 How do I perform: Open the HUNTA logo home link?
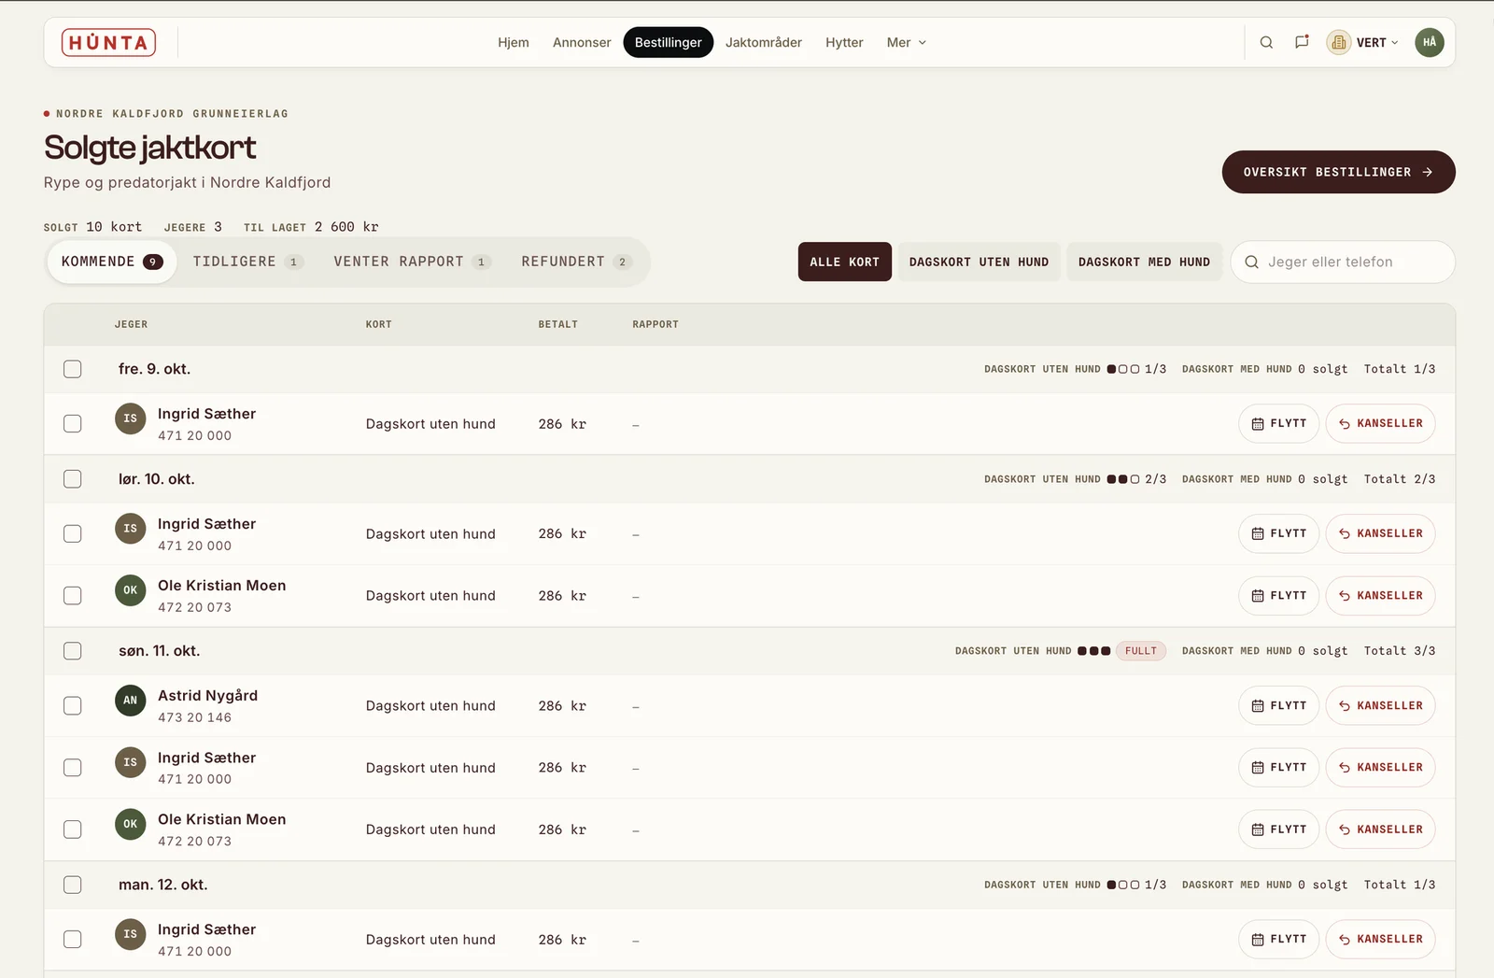[x=108, y=42]
